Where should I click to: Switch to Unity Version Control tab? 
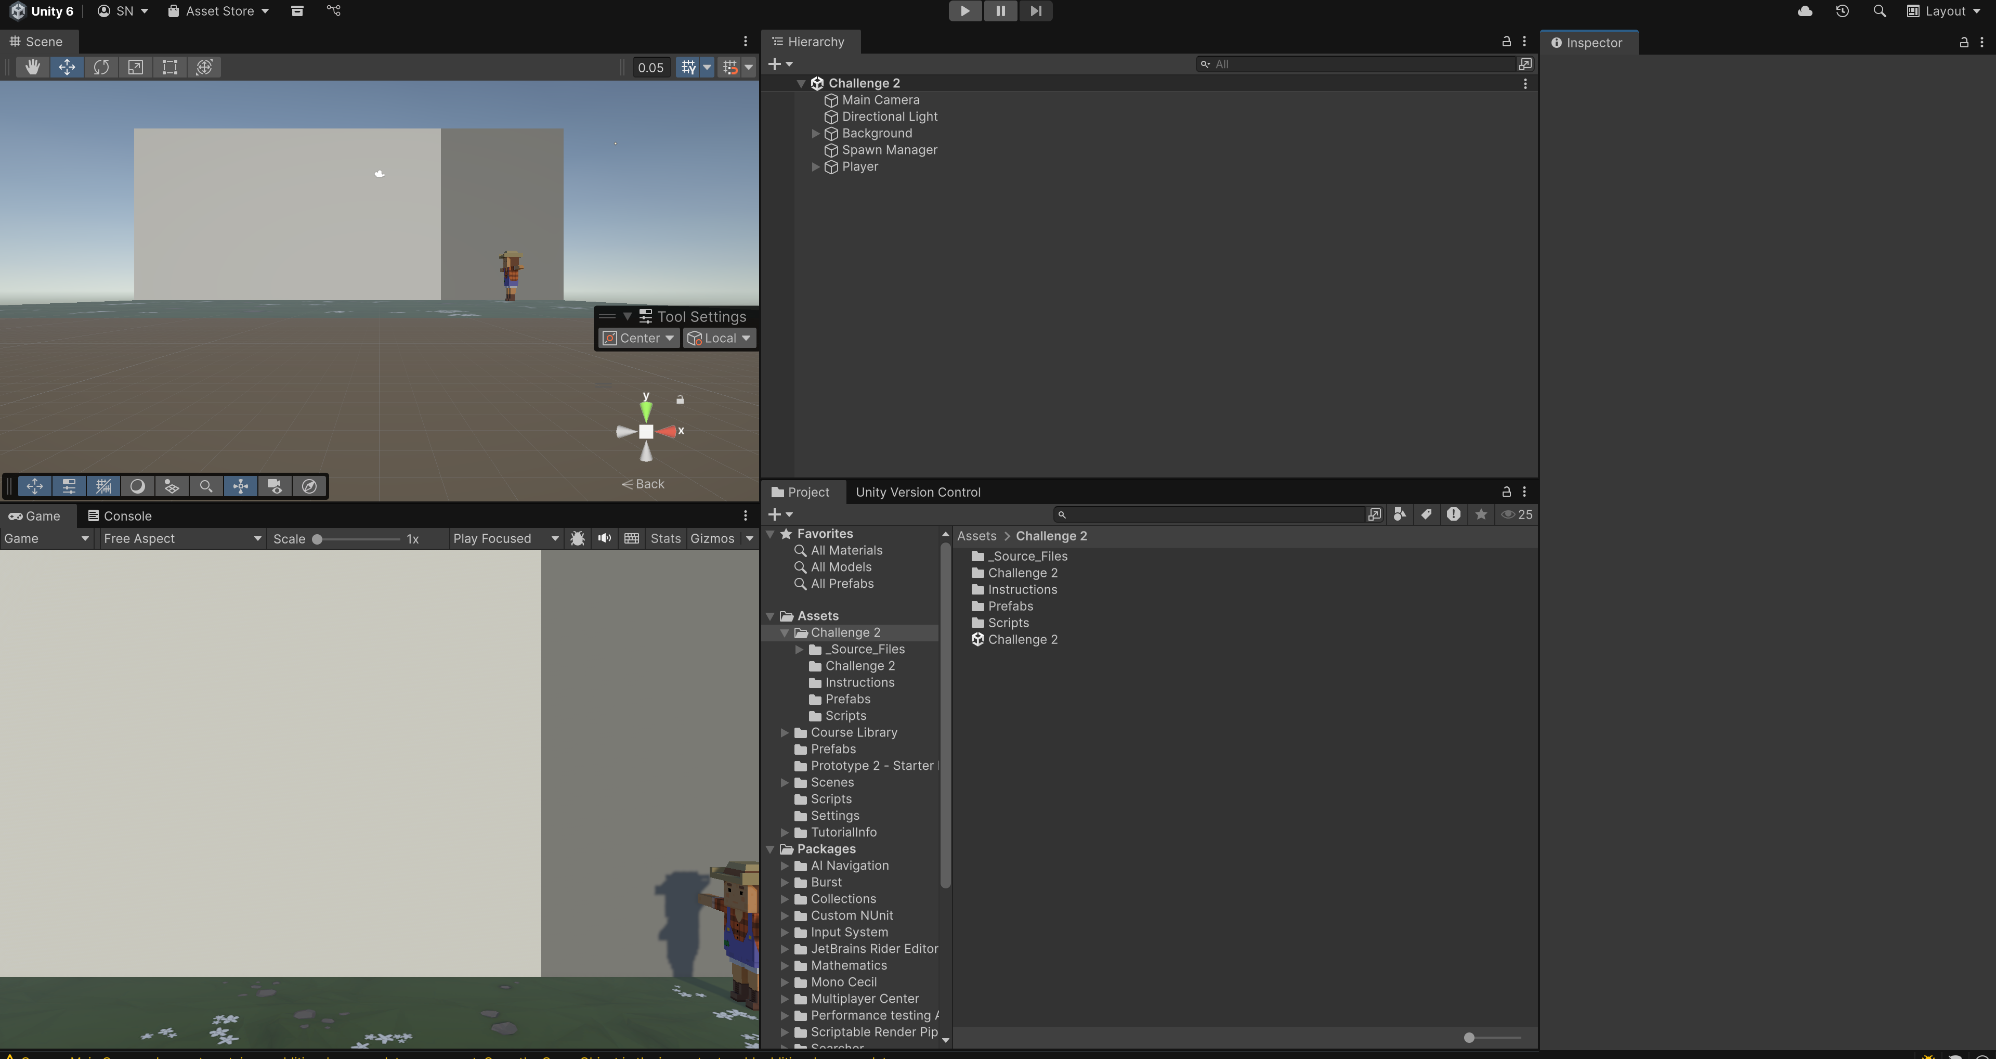tap(918, 492)
